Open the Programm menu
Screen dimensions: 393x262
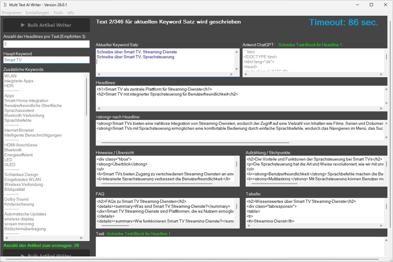point(11,13)
